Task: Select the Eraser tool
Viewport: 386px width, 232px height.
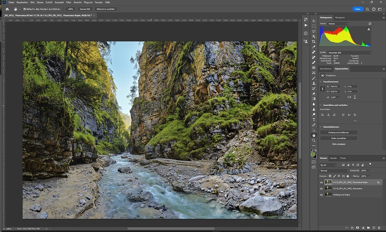Action: click(x=314, y=94)
